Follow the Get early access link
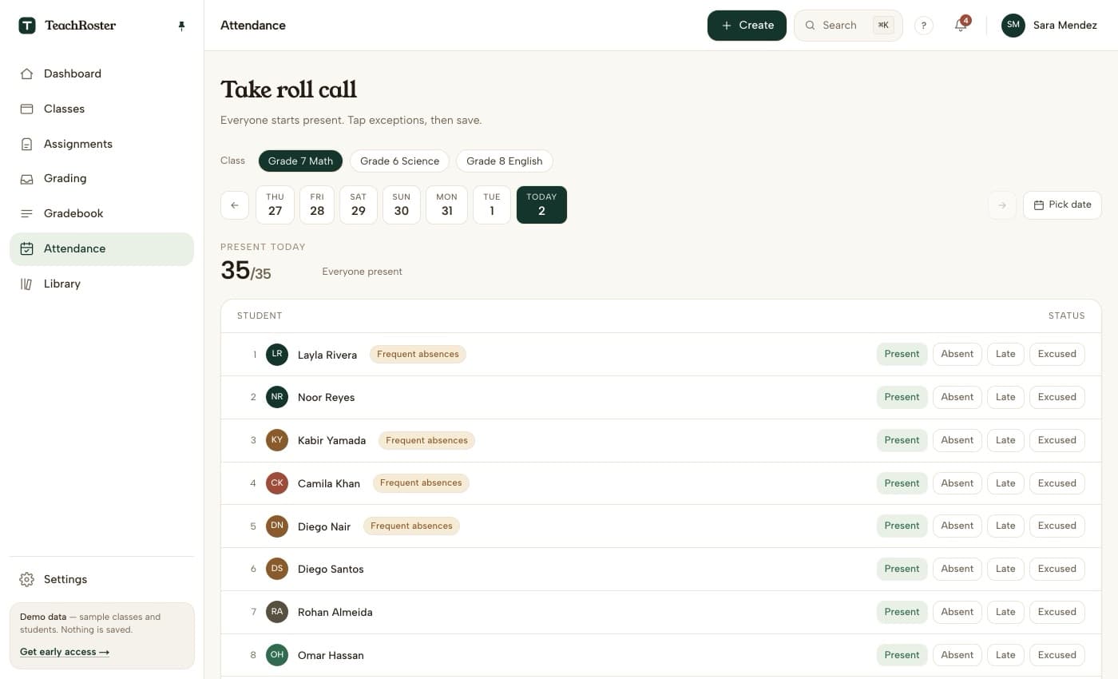 65,652
